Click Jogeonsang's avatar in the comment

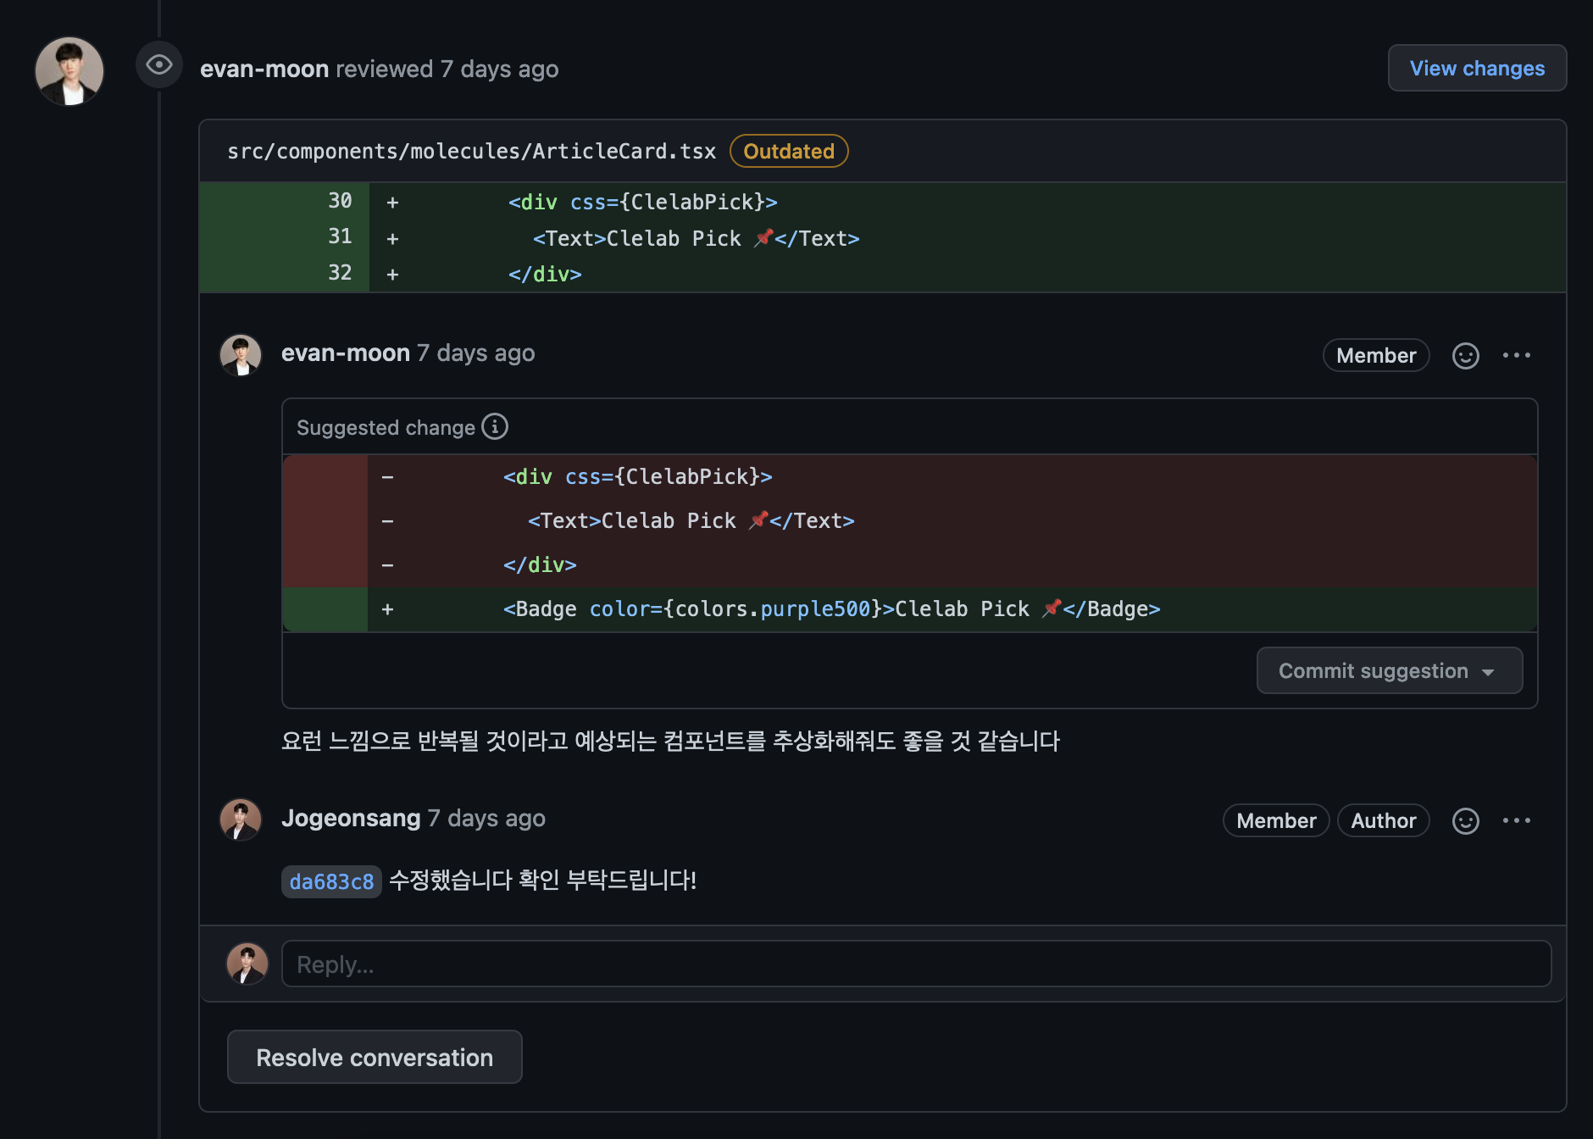(241, 820)
